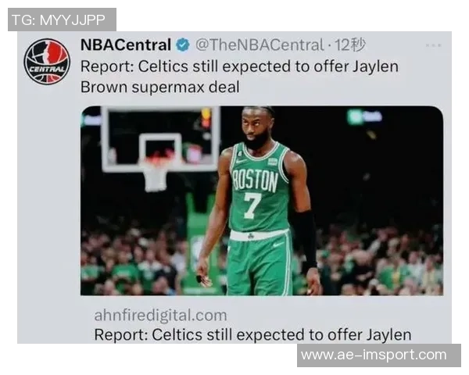The image size is (469, 375).
Task: Select the @TheNBACentral handle
Action: tap(260, 45)
